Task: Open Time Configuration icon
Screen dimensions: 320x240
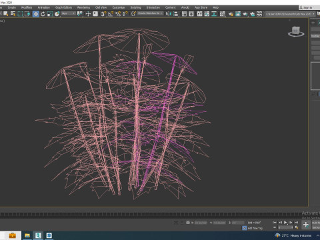Action: (x=297, y=227)
